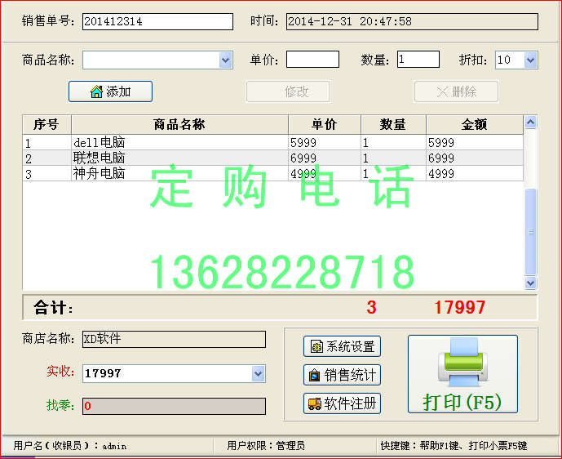562x459 pixels.
Task: Click the 数量 column header
Action: tap(393, 124)
